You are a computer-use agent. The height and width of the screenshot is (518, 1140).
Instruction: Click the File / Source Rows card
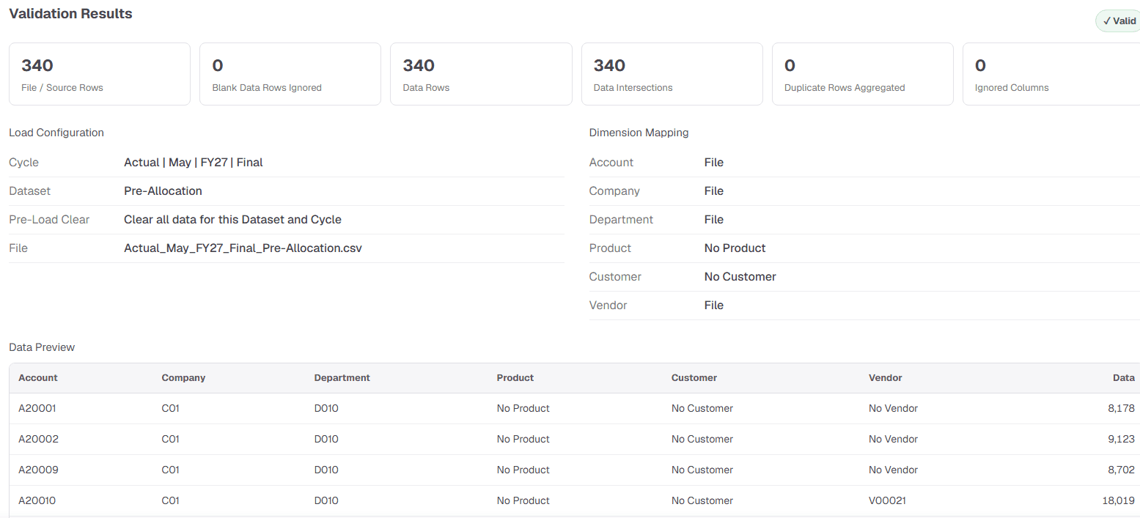click(x=100, y=74)
